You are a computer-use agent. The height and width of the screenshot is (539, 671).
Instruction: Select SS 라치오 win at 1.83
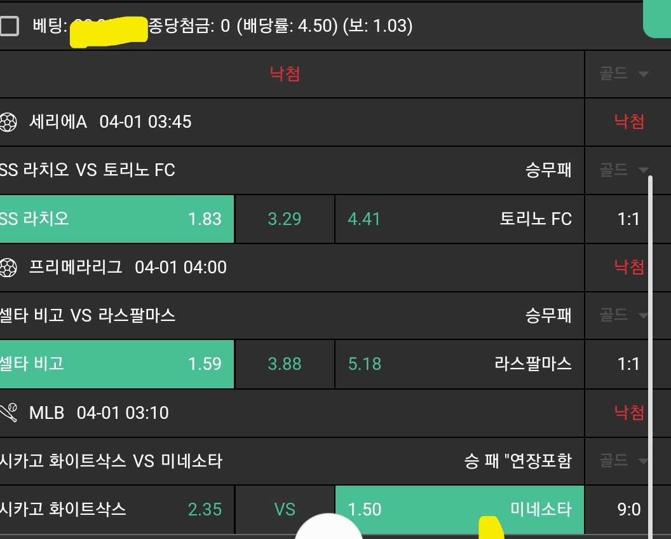coord(116,219)
